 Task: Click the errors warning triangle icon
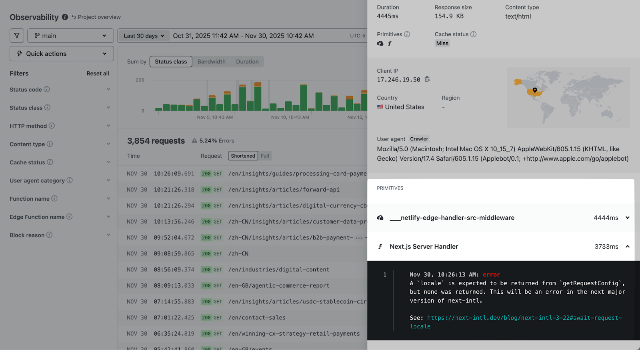tap(194, 140)
